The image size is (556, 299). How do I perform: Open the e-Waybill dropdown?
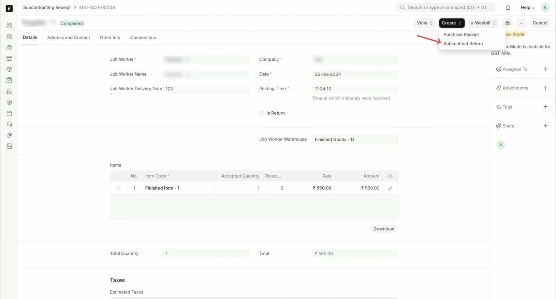(x=483, y=23)
